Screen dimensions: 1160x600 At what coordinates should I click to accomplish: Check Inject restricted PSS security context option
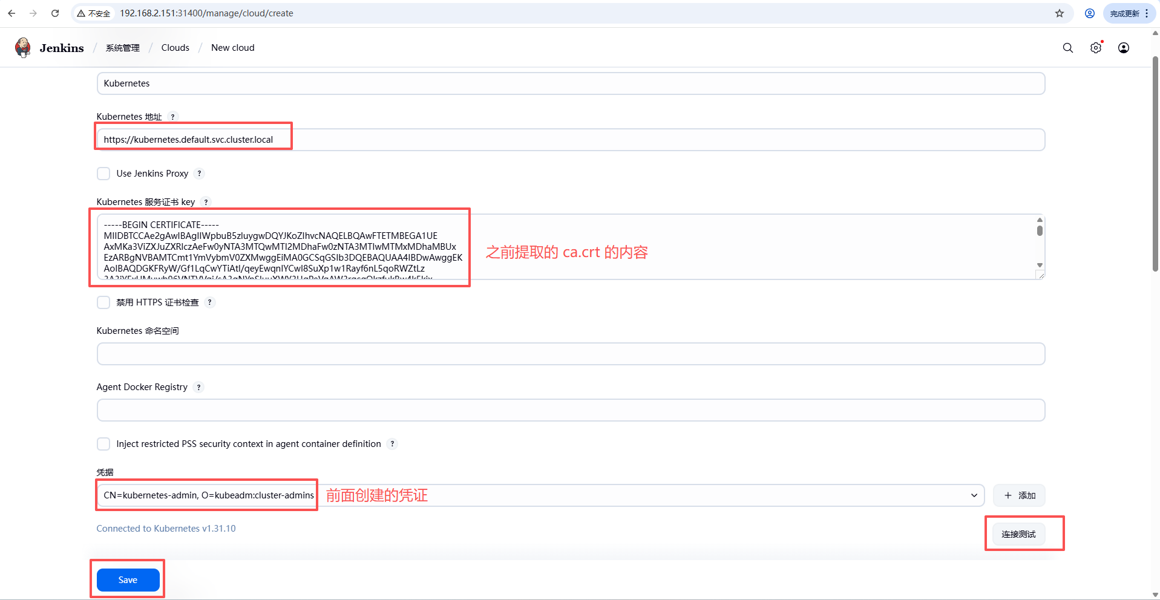click(x=103, y=444)
